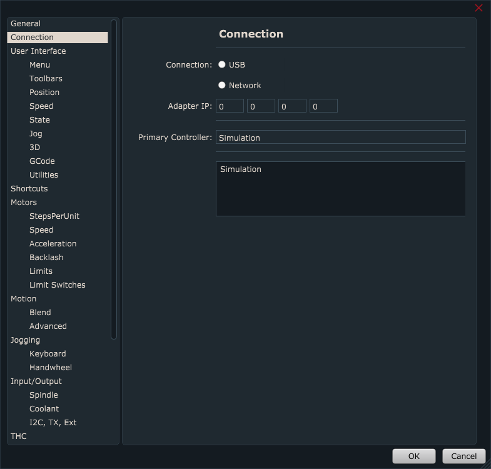Open the User Interface settings category
Screen dimensions: 491x469
[x=38, y=51]
